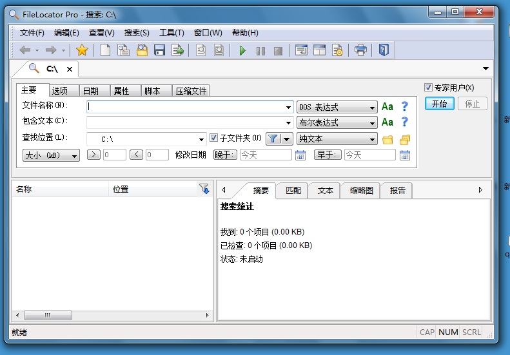This screenshot has width=510, height=355.
Task: Open the 工具(T) menu
Action: (x=172, y=33)
